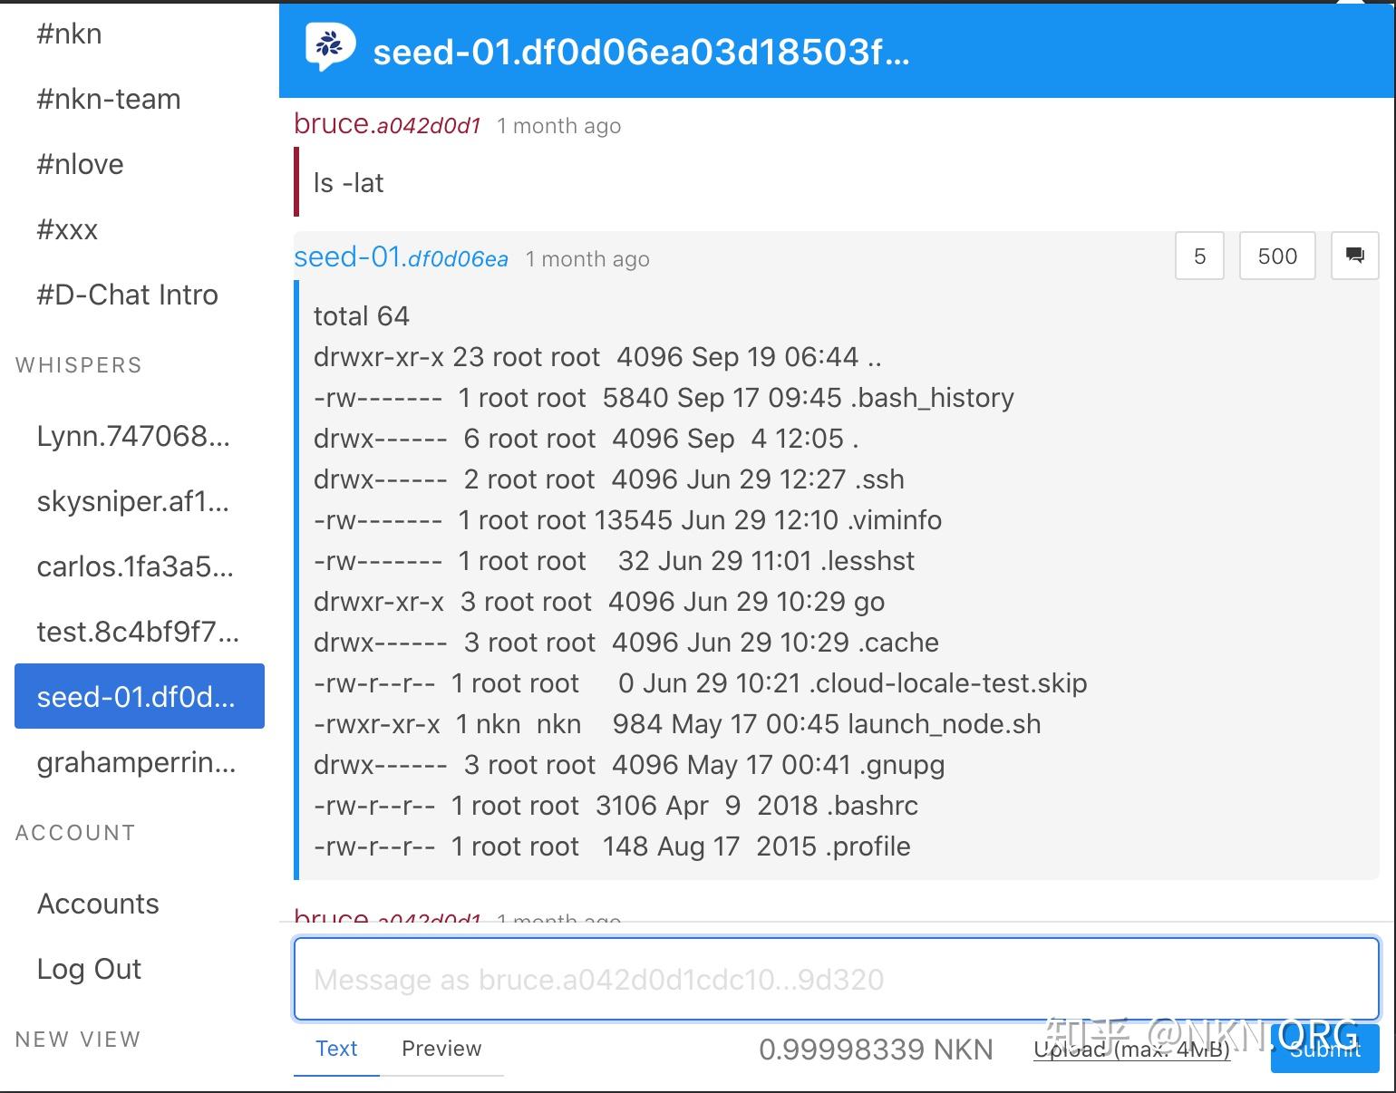Image resolution: width=1396 pixels, height=1093 pixels.
Task: Select the carlos.1fa3a5 whisper
Action: tap(135, 567)
